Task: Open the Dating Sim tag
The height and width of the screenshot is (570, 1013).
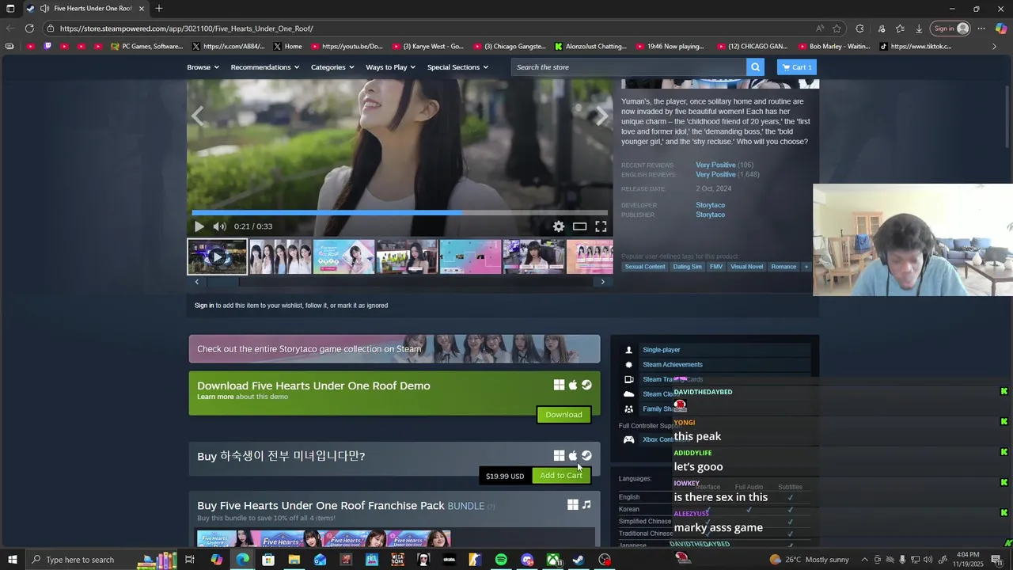Action: click(x=687, y=267)
